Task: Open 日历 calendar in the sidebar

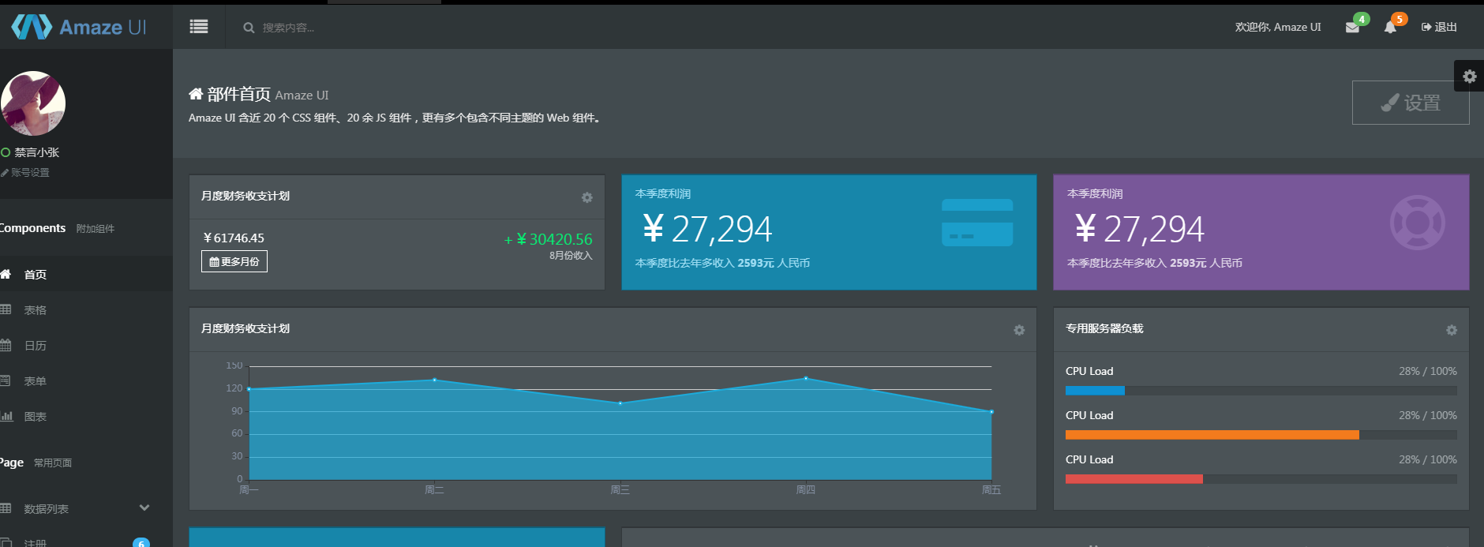Action: pos(36,346)
